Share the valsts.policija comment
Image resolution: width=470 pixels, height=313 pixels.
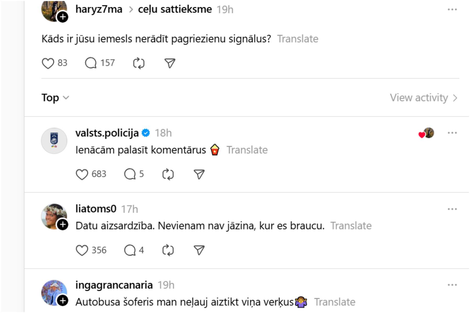199,174
